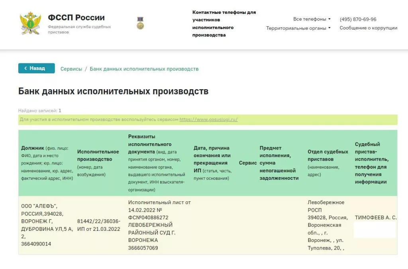
Task: Click the Найдено записей count text
Action: 39,111
